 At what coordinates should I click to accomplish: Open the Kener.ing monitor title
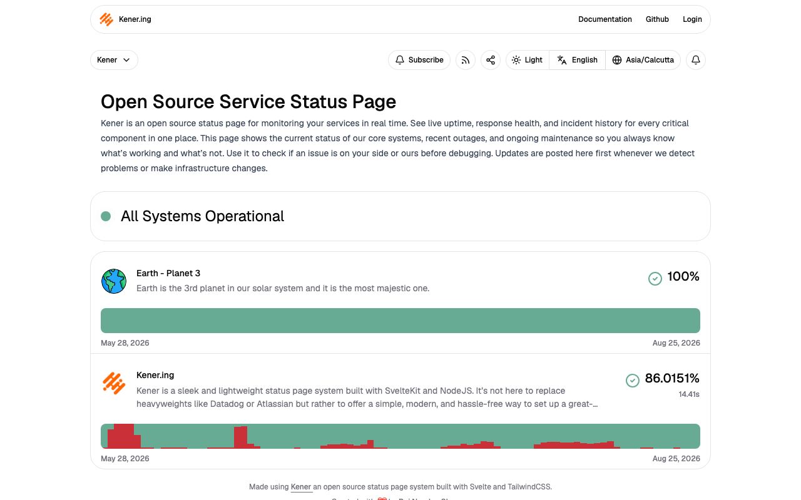pyautogui.click(x=155, y=375)
